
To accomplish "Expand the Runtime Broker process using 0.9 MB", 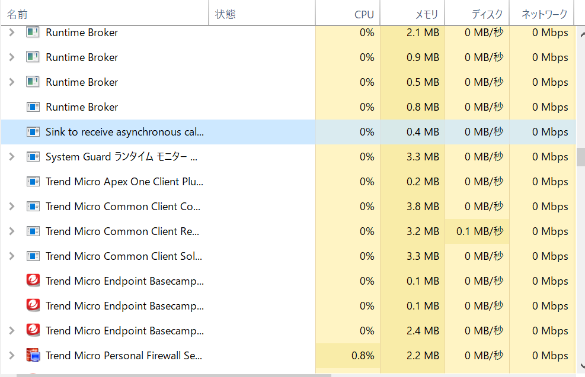I will click(12, 57).
